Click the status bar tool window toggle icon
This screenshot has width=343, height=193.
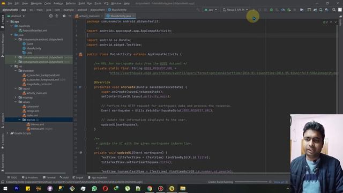[x=3, y=182]
